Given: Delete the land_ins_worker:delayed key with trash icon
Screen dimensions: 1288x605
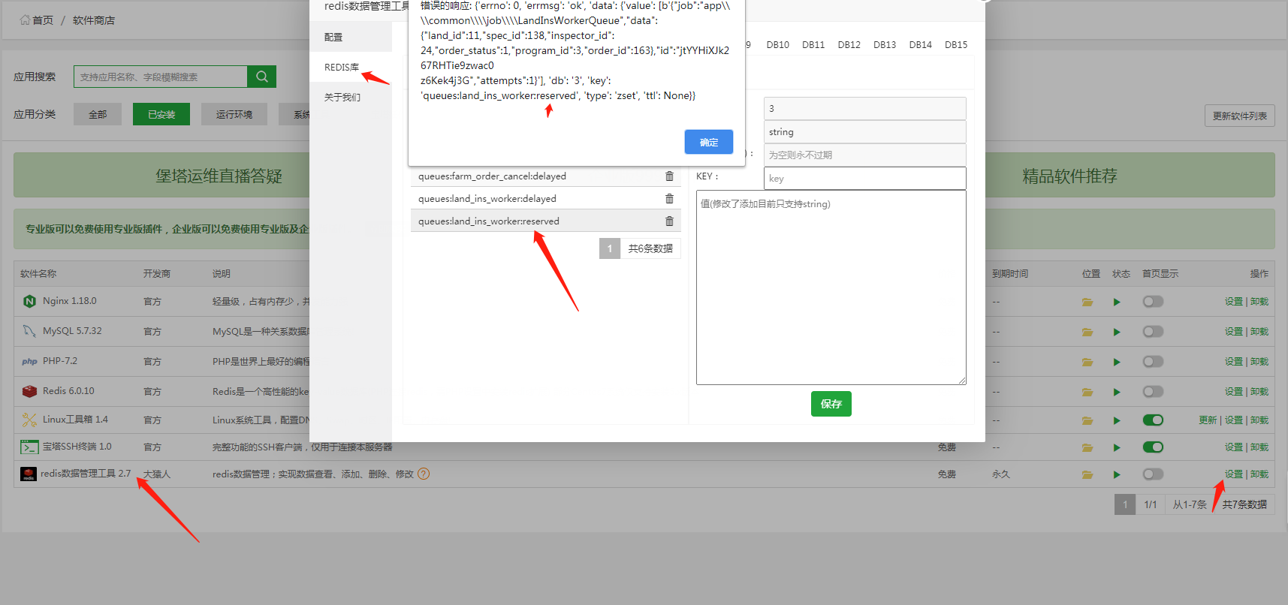Looking at the screenshot, I should point(669,199).
